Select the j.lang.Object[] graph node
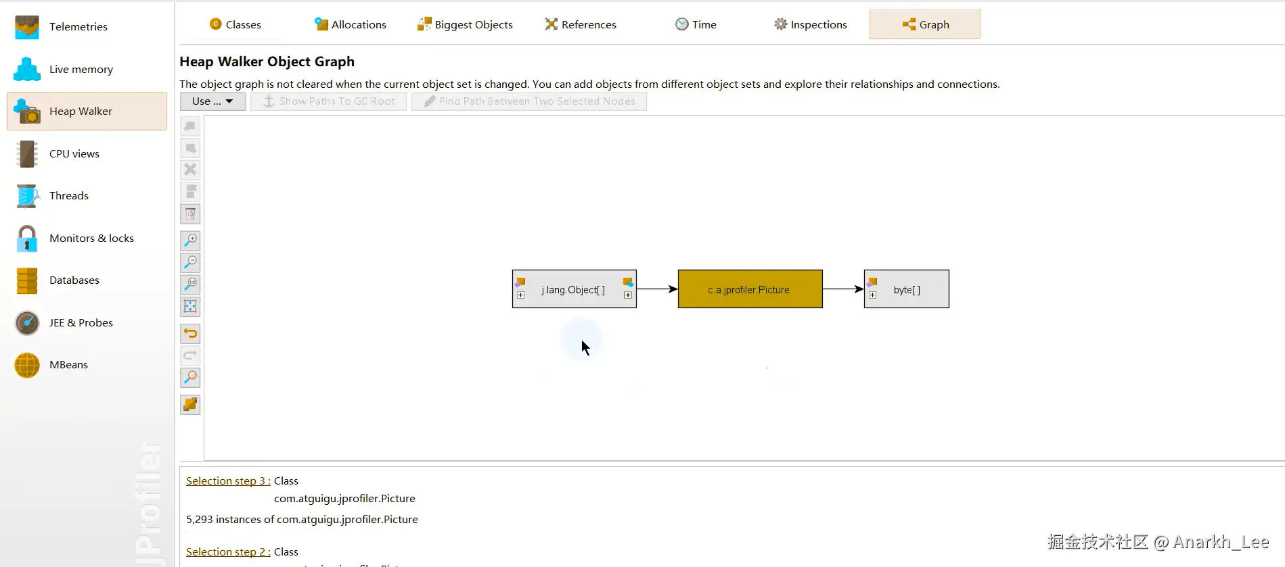 (x=574, y=289)
